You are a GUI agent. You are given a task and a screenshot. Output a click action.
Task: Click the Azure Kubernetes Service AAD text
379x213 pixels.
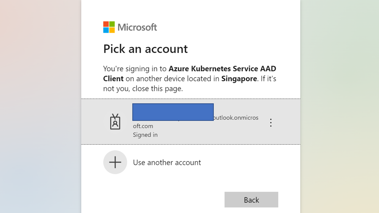pos(222,69)
